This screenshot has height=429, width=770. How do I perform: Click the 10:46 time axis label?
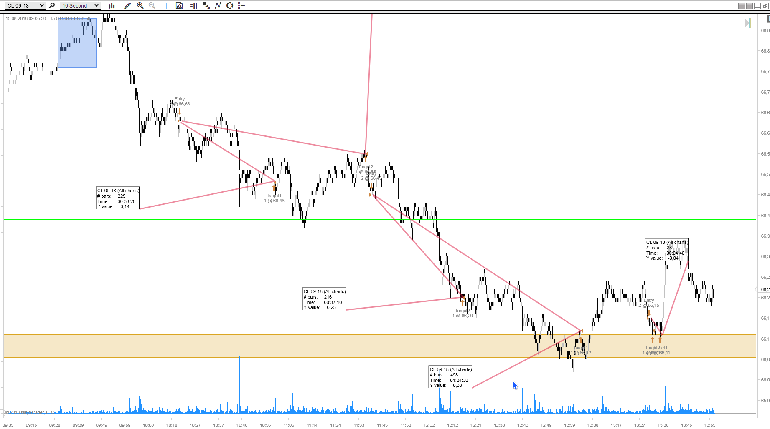pos(242,425)
